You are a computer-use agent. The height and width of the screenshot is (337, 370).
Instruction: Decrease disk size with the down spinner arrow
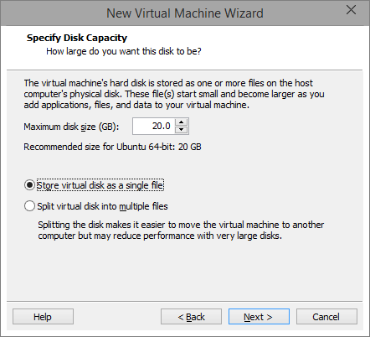click(182, 129)
